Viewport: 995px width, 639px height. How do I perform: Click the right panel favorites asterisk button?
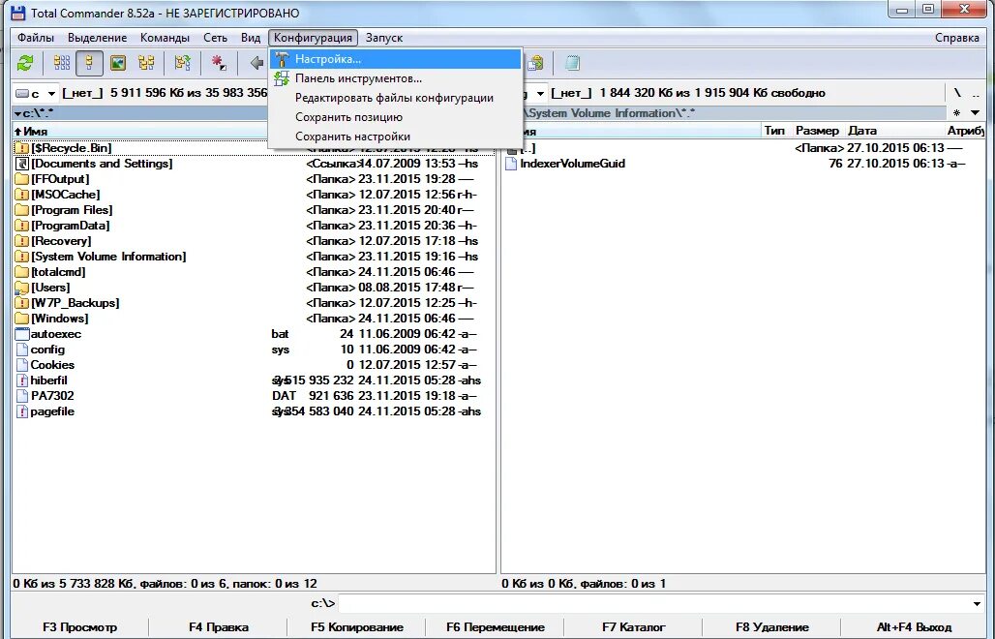pyautogui.click(x=957, y=113)
